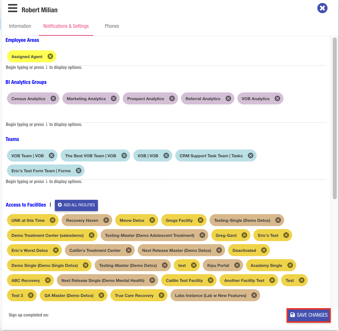Switch to the Information tab

click(20, 26)
